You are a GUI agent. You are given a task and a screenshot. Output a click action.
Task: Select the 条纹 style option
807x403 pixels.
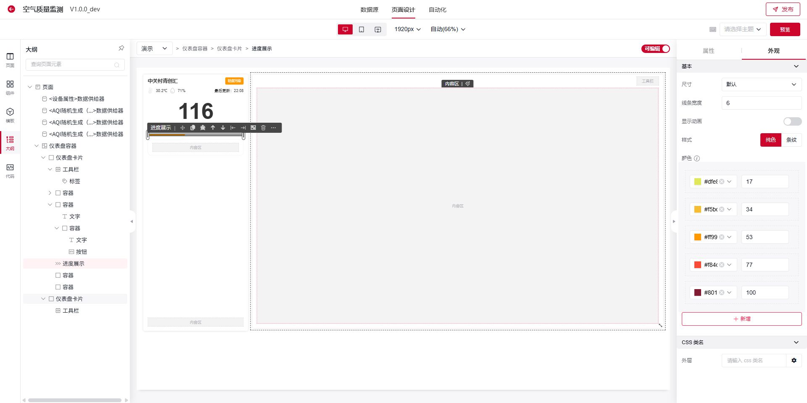(x=791, y=140)
